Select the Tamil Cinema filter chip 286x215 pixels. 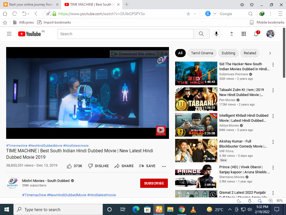point(202,53)
